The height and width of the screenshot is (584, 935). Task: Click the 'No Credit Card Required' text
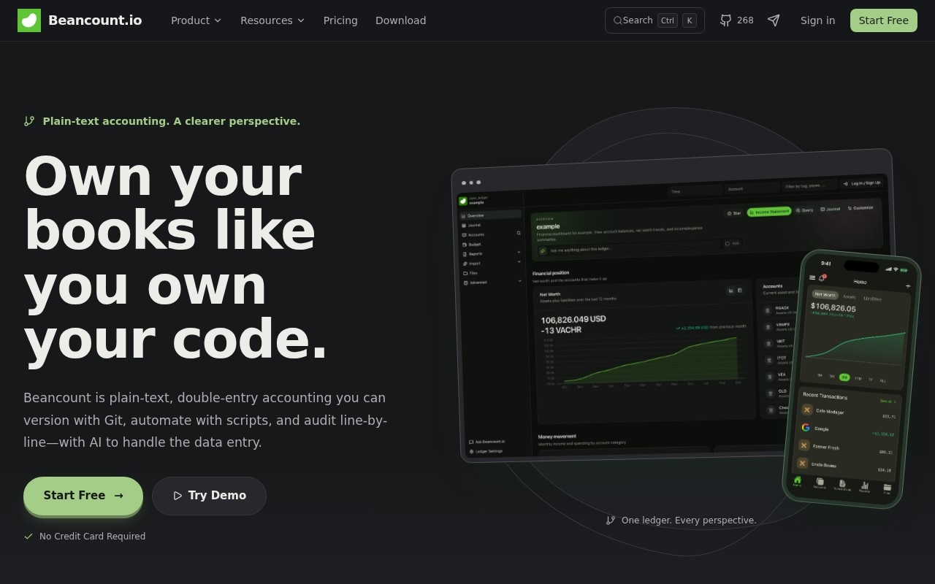[92, 537]
